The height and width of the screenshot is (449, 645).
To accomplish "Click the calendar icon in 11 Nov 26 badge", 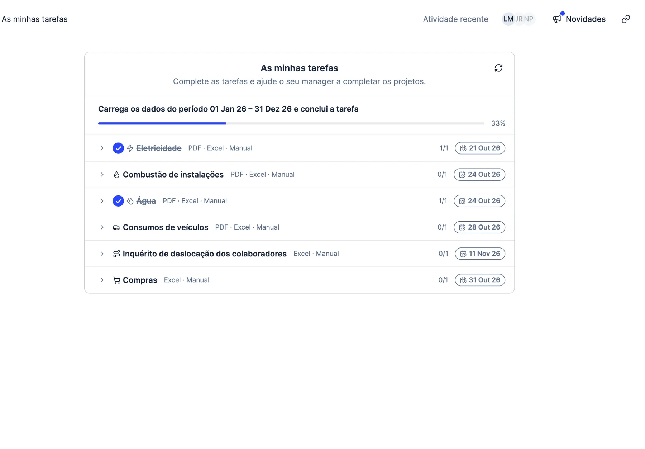I will (463, 254).
